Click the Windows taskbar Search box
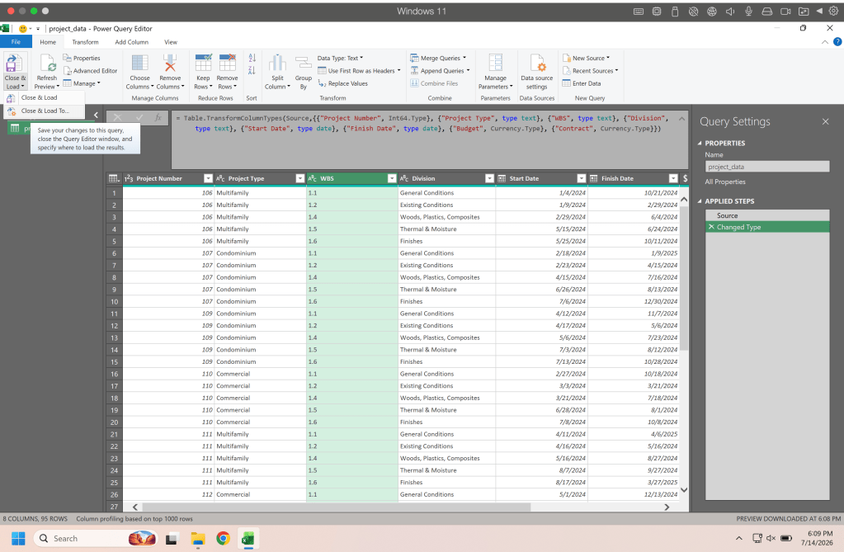This screenshot has width=844, height=552. (x=95, y=538)
